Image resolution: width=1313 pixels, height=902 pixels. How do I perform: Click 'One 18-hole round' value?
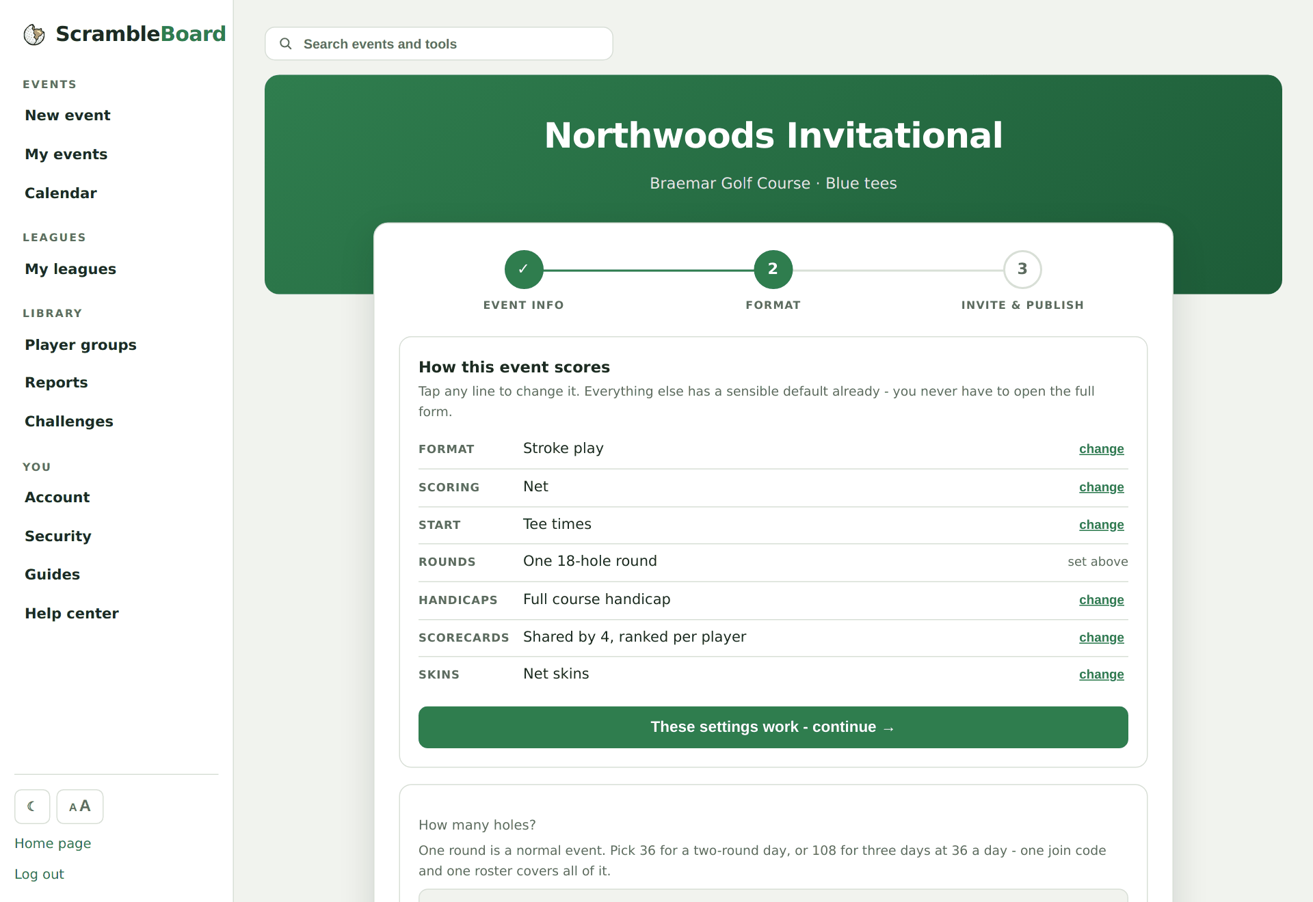589,561
